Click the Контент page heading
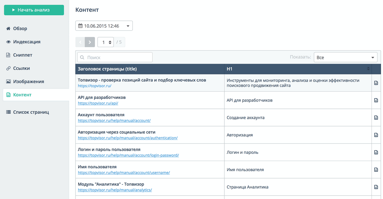The height and width of the screenshot is (199, 383). click(87, 10)
